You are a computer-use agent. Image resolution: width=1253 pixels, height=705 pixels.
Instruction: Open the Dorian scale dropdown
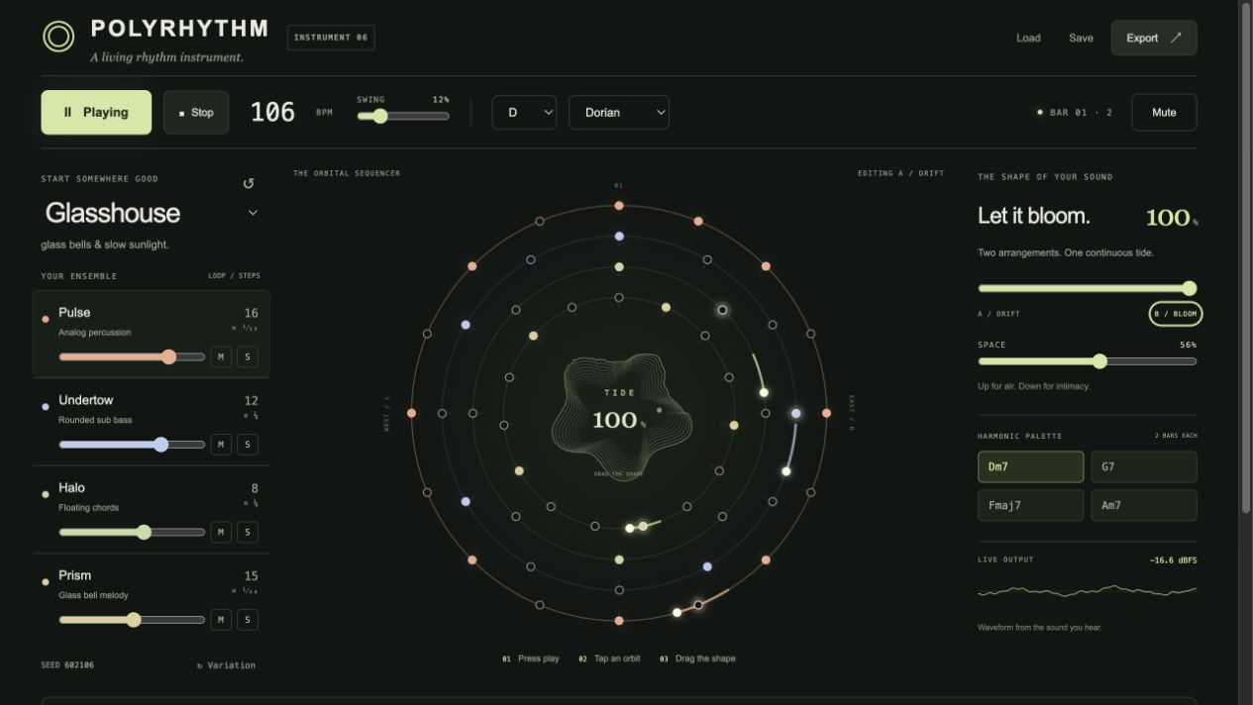point(619,112)
